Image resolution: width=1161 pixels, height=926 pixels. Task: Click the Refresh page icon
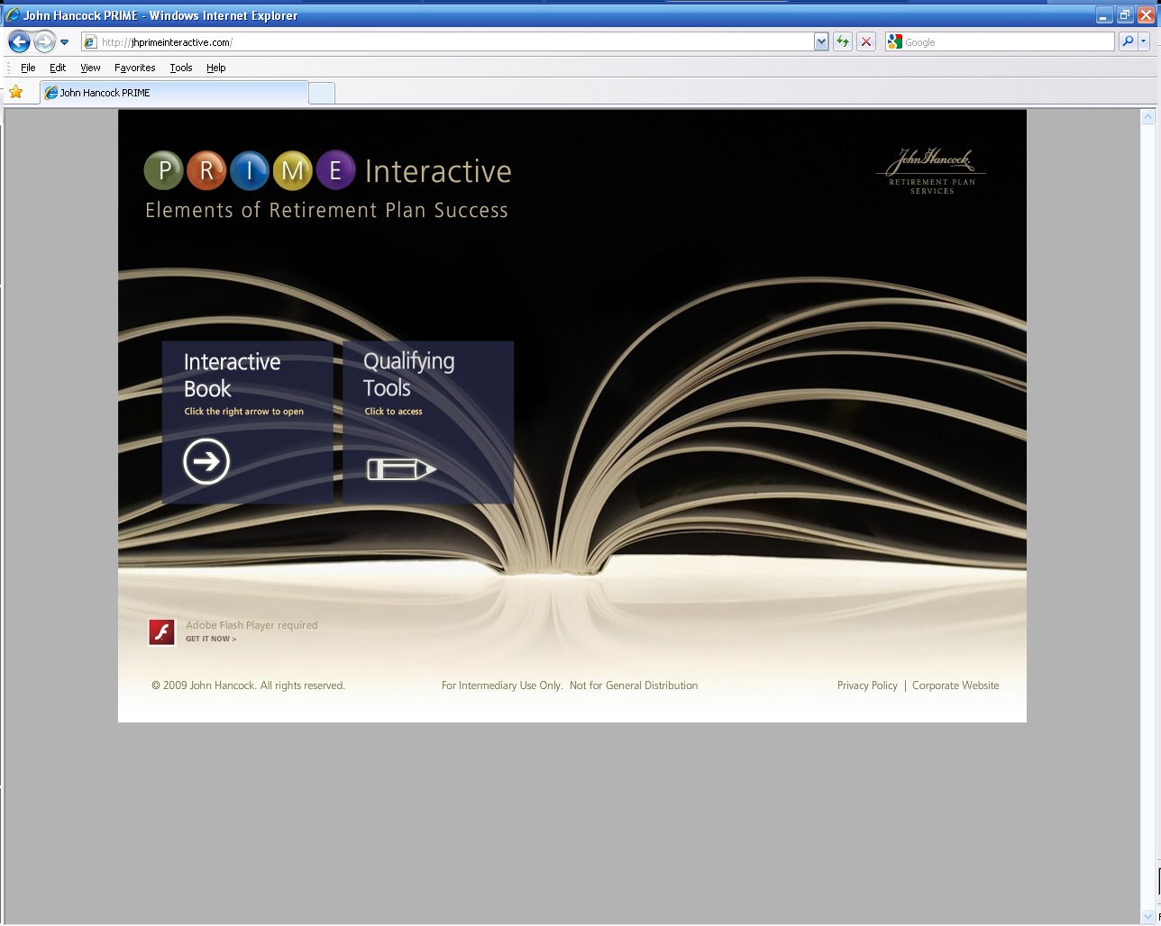point(843,41)
